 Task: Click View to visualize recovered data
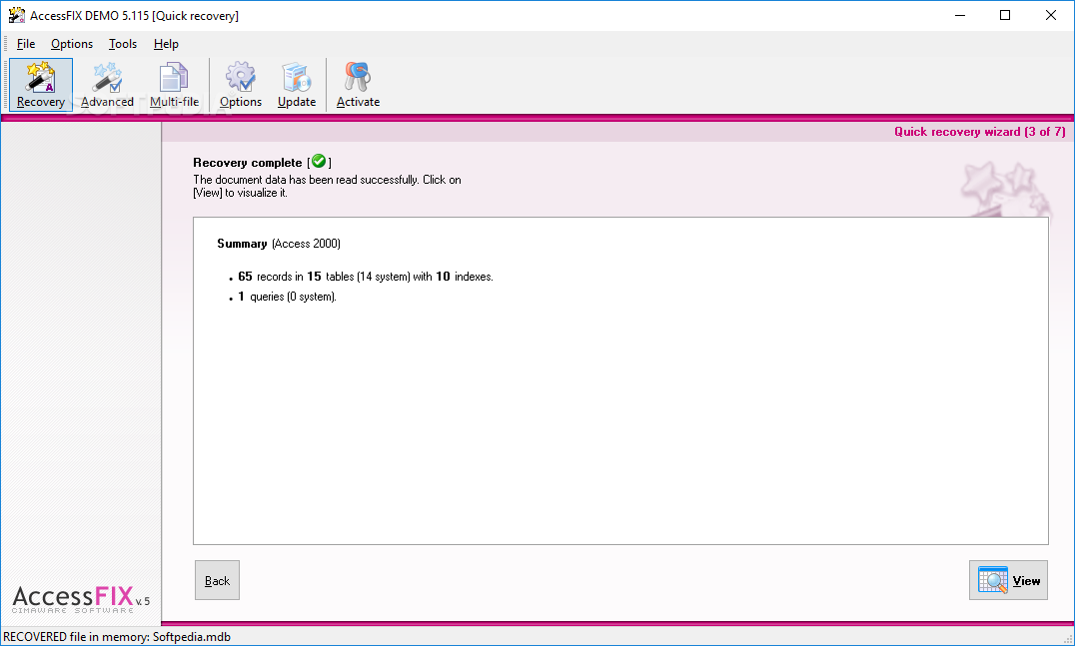(1008, 580)
